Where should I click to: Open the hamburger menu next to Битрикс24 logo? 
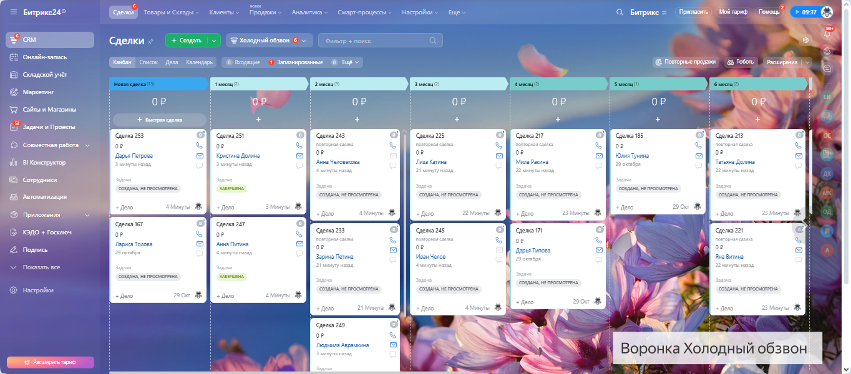pyautogui.click(x=14, y=12)
